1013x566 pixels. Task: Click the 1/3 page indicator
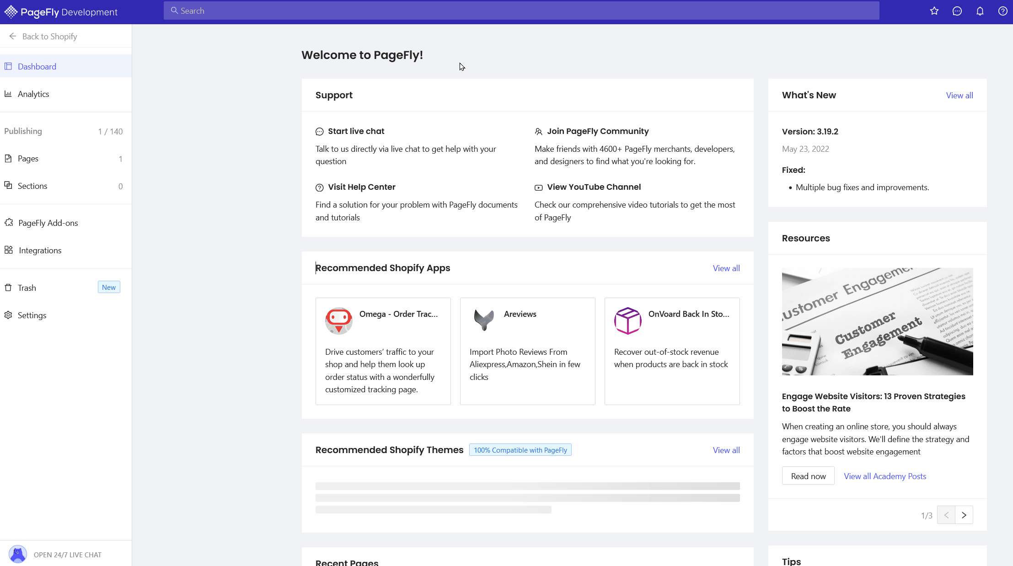pyautogui.click(x=926, y=515)
